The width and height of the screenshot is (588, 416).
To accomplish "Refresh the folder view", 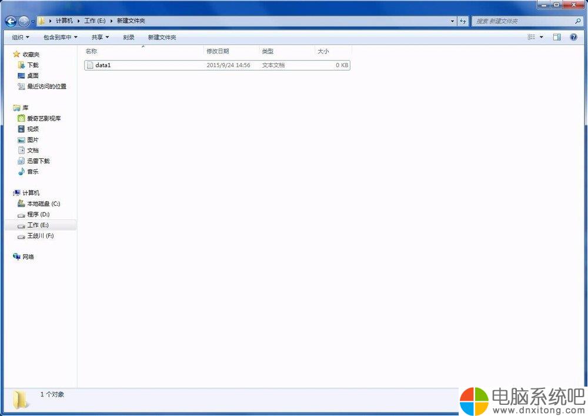I will click(x=463, y=21).
